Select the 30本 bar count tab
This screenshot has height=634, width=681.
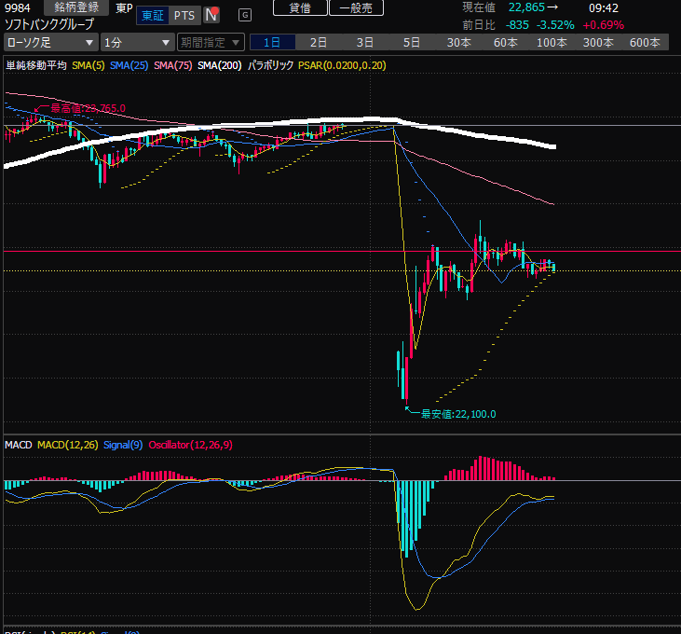tap(458, 42)
